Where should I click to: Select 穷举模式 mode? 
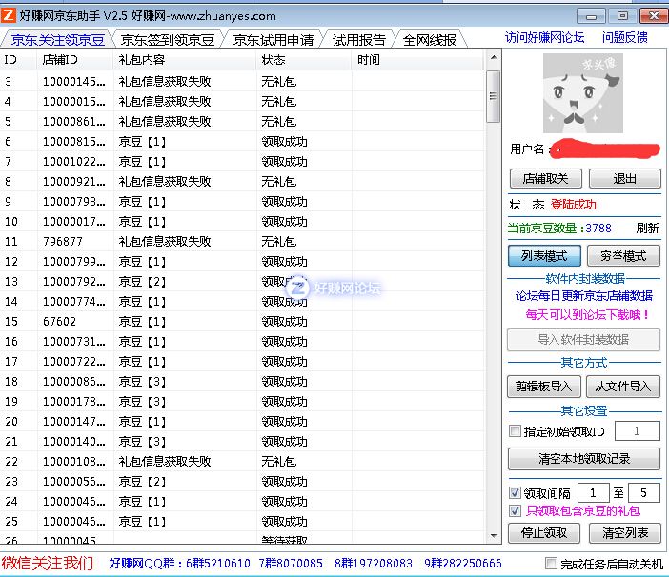point(623,256)
